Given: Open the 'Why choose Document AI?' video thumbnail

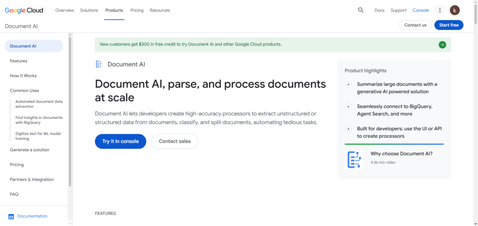Looking at the screenshot, I should tap(354, 159).
